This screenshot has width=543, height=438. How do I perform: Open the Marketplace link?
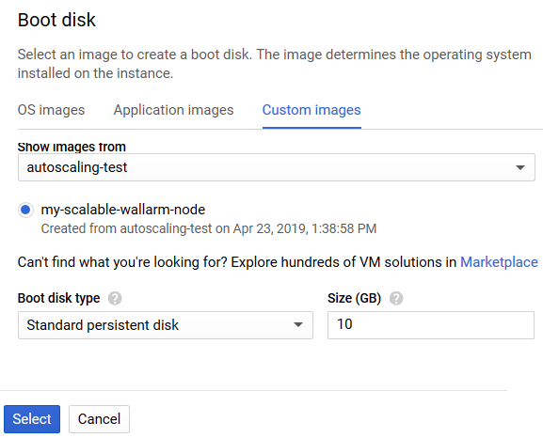coord(499,262)
